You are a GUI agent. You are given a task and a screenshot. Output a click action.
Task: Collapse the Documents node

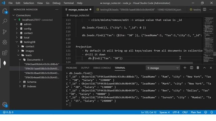point(20,60)
